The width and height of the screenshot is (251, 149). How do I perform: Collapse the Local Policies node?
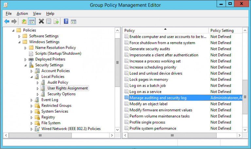tap(32, 77)
